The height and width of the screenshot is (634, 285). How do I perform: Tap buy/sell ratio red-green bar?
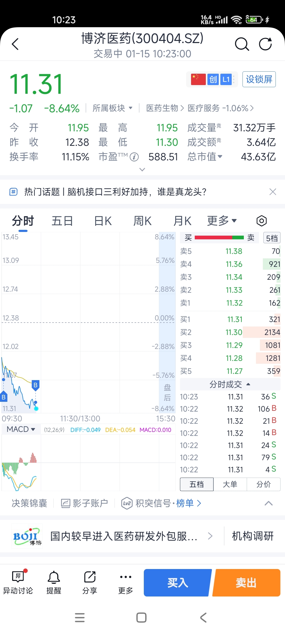pyautogui.click(x=219, y=237)
